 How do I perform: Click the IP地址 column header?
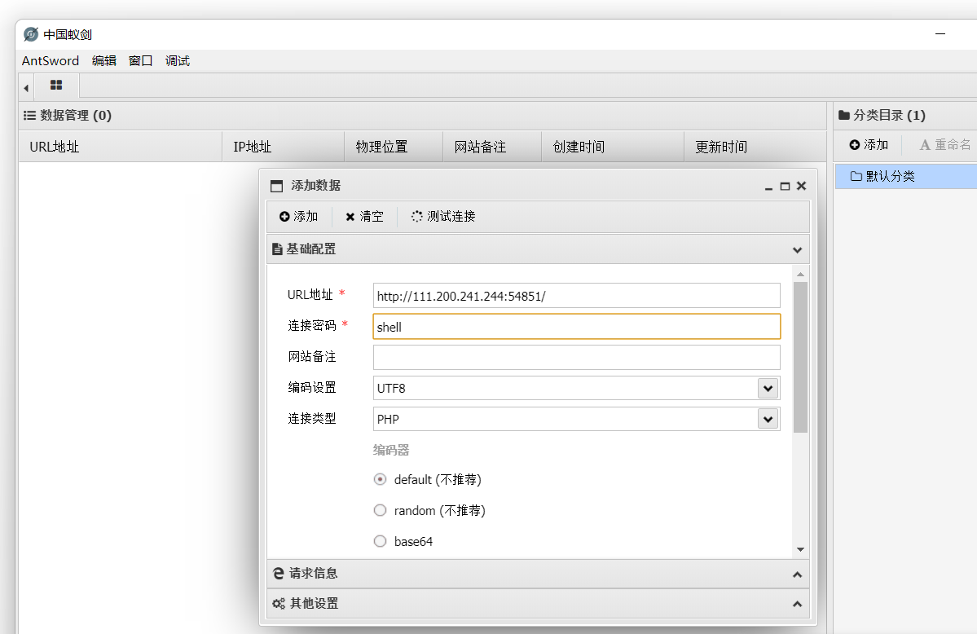283,147
